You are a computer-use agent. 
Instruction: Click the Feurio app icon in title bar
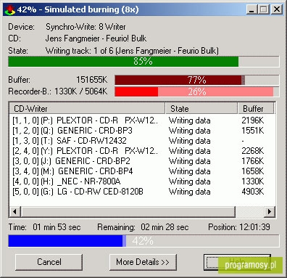(x=10, y=9)
